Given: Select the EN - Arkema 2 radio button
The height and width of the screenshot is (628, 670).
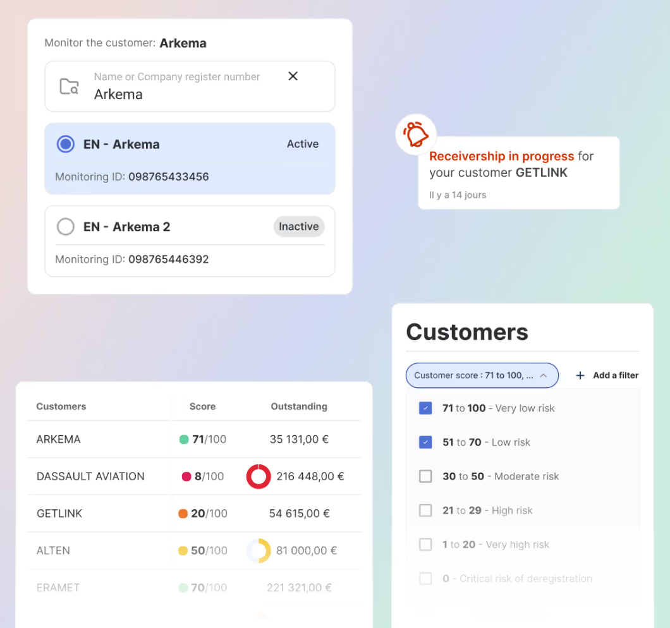Looking at the screenshot, I should (x=65, y=226).
